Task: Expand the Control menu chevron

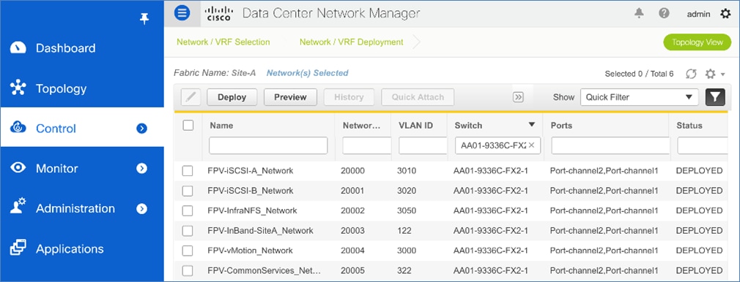Action: coord(141,129)
